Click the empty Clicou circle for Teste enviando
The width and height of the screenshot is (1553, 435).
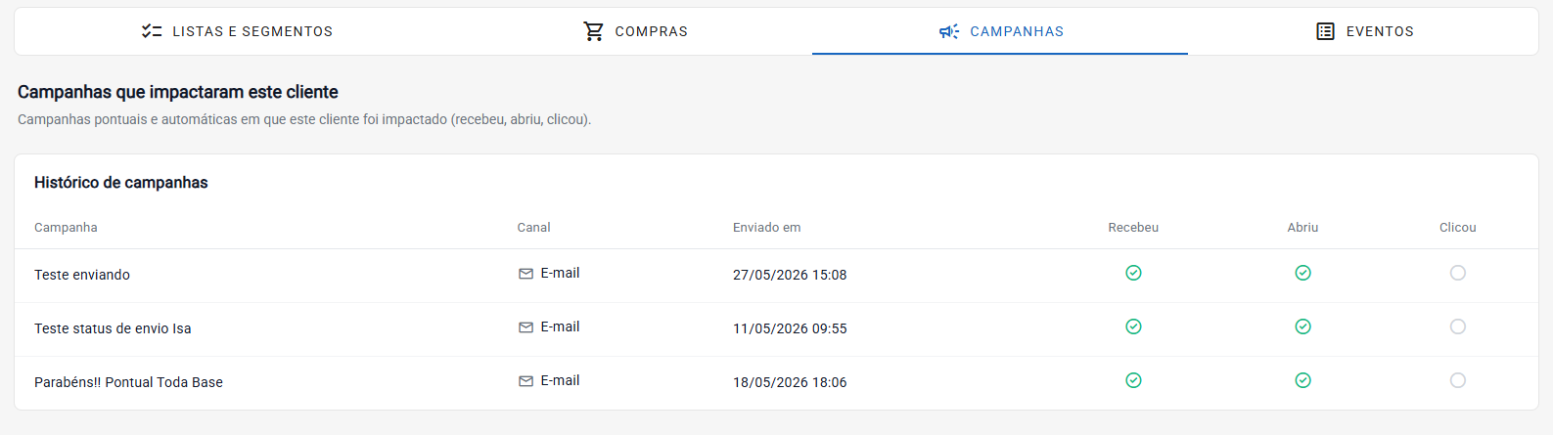tap(1458, 273)
